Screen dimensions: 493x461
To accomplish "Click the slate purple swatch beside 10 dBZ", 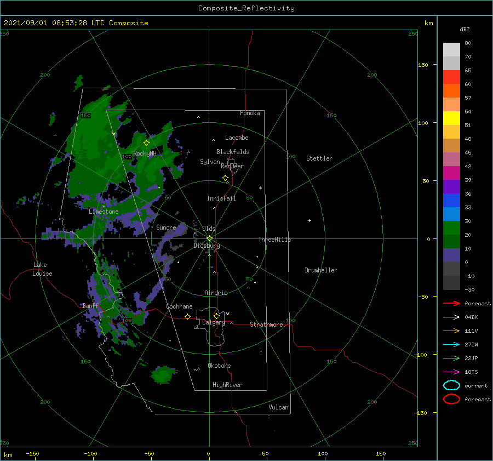I will (x=451, y=255).
